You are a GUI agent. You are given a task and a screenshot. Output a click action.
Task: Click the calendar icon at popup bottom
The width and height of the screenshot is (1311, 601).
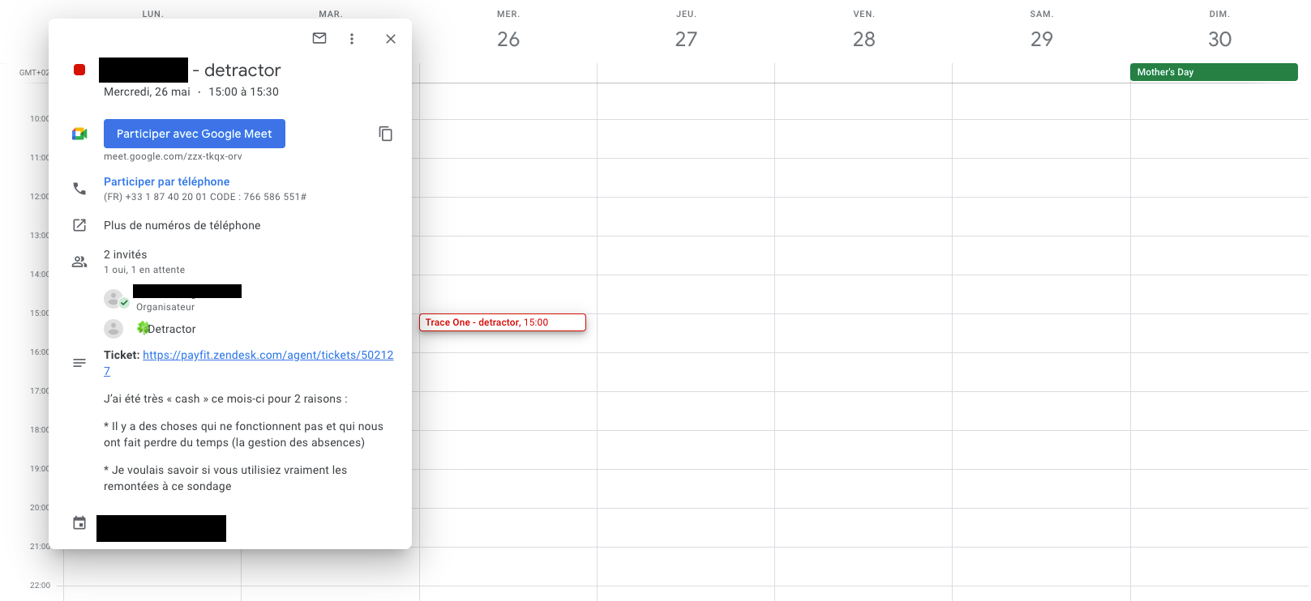(x=79, y=523)
